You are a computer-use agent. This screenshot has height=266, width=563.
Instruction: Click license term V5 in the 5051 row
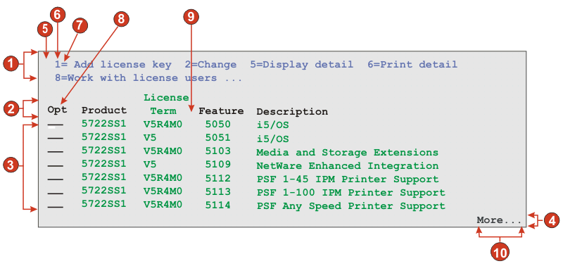click(x=150, y=138)
